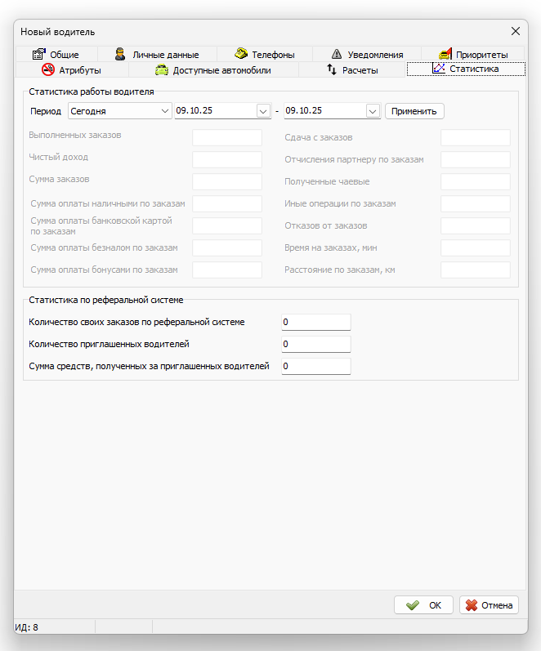Click the Расчеты arrows icon

(x=332, y=69)
